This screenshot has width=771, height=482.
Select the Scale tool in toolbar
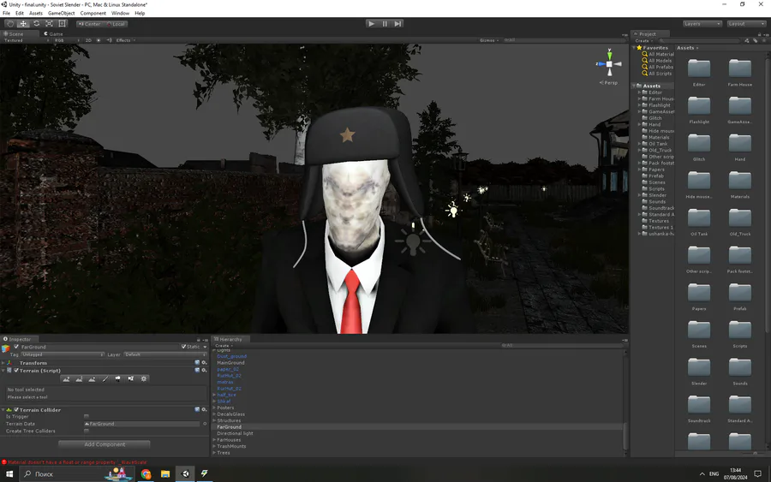[49, 24]
